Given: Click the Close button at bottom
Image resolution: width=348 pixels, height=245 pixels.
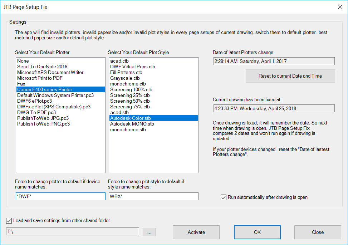Looking at the screenshot, I should (318, 232).
